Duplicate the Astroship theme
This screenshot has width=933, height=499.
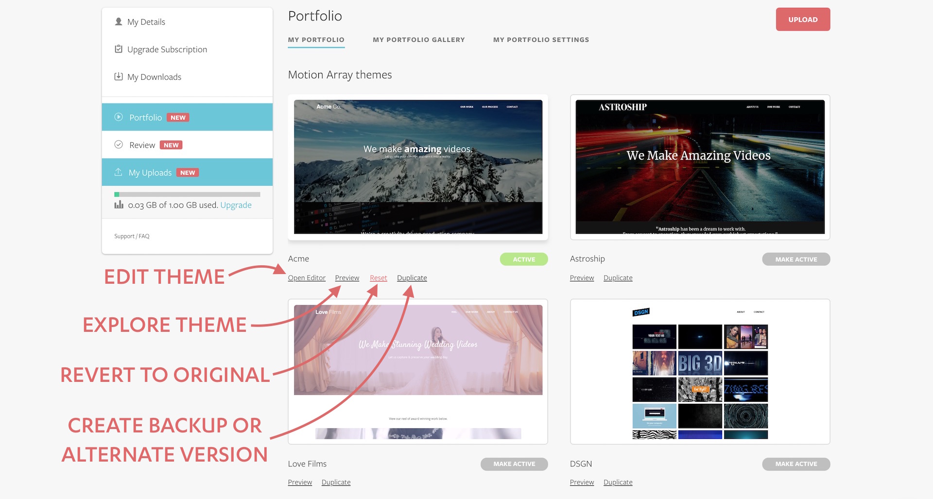[618, 278]
